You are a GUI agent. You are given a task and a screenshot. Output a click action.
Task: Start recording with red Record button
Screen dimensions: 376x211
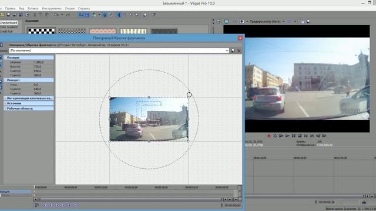point(269,136)
